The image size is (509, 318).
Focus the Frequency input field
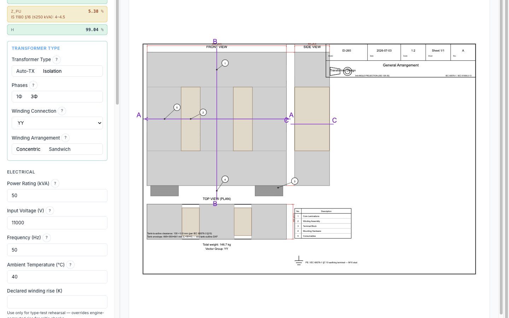[57, 250]
